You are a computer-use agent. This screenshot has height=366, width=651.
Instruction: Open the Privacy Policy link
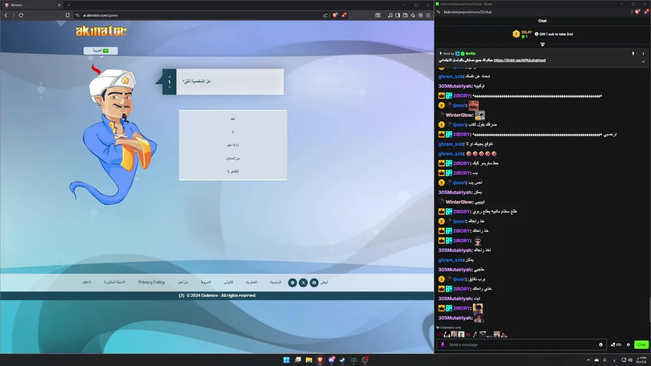click(x=152, y=282)
